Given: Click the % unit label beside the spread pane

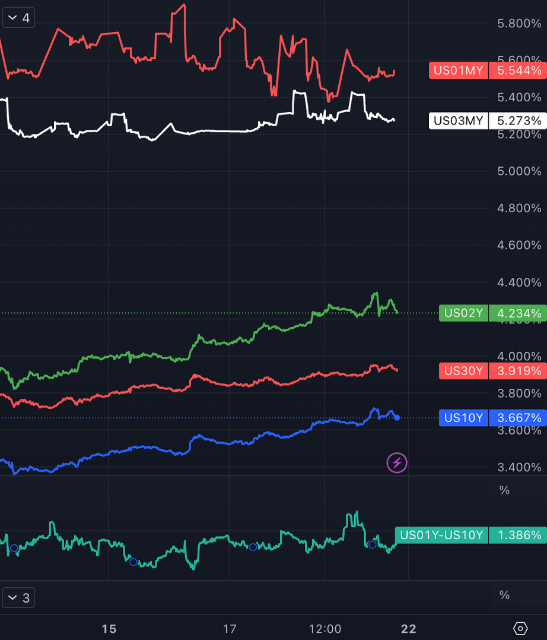Looking at the screenshot, I should (x=504, y=490).
